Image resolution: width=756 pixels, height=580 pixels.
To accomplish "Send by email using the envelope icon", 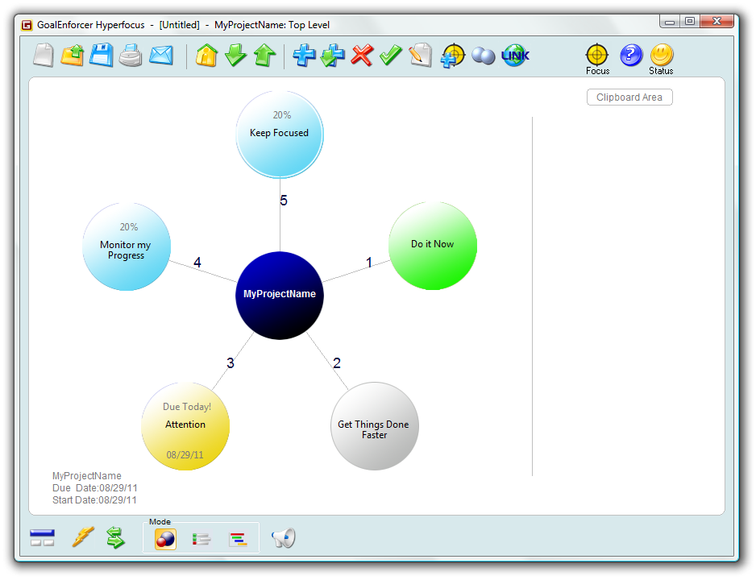I will [160, 56].
